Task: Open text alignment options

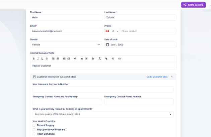Action: point(93,58)
